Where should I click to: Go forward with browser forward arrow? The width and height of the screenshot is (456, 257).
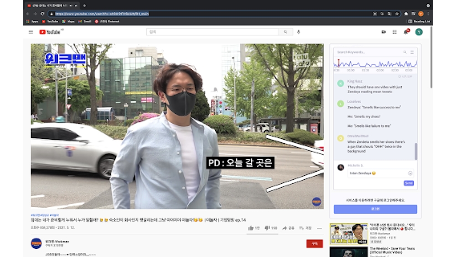pyautogui.click(x=35, y=14)
